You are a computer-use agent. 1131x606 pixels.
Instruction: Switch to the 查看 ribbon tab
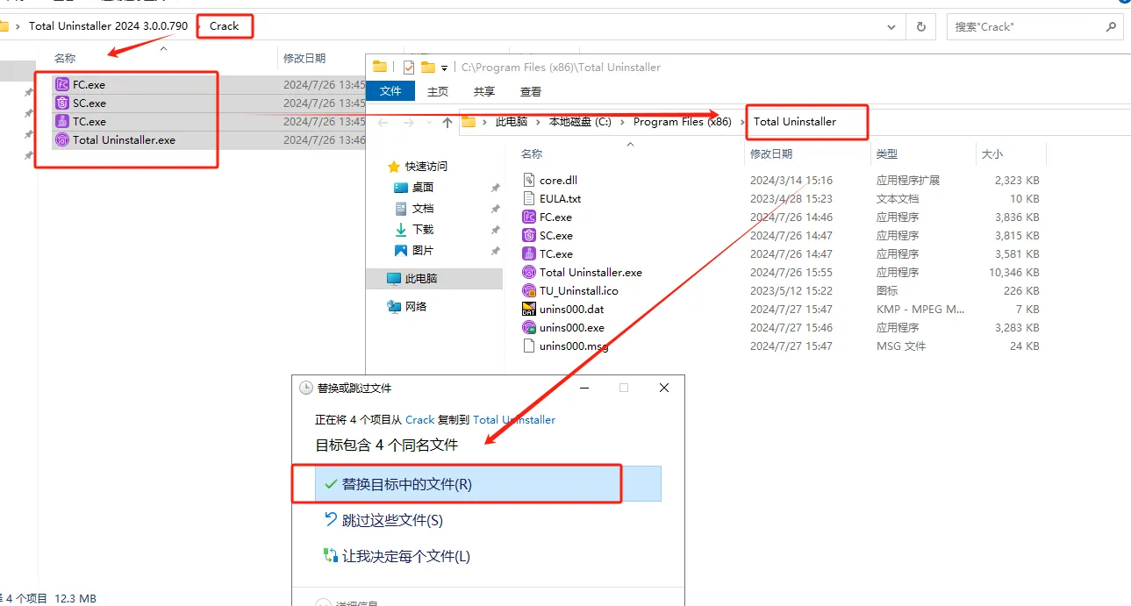point(530,91)
